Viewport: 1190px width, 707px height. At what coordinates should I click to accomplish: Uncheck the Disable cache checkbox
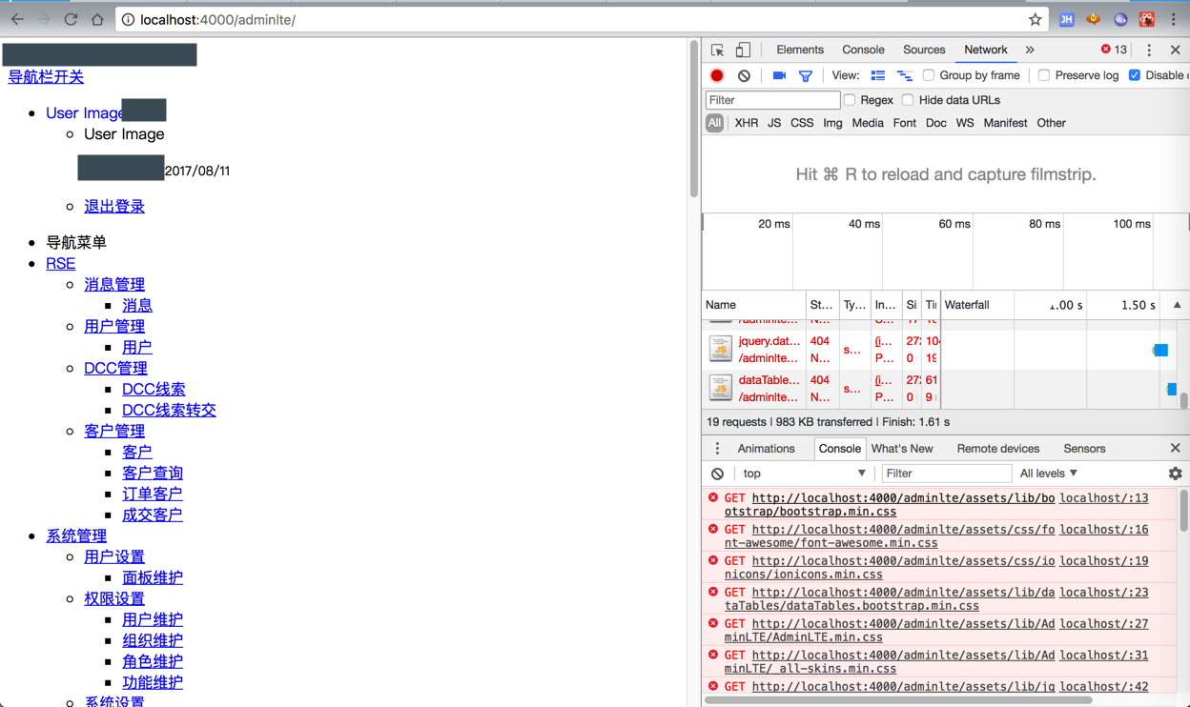[x=1135, y=75]
